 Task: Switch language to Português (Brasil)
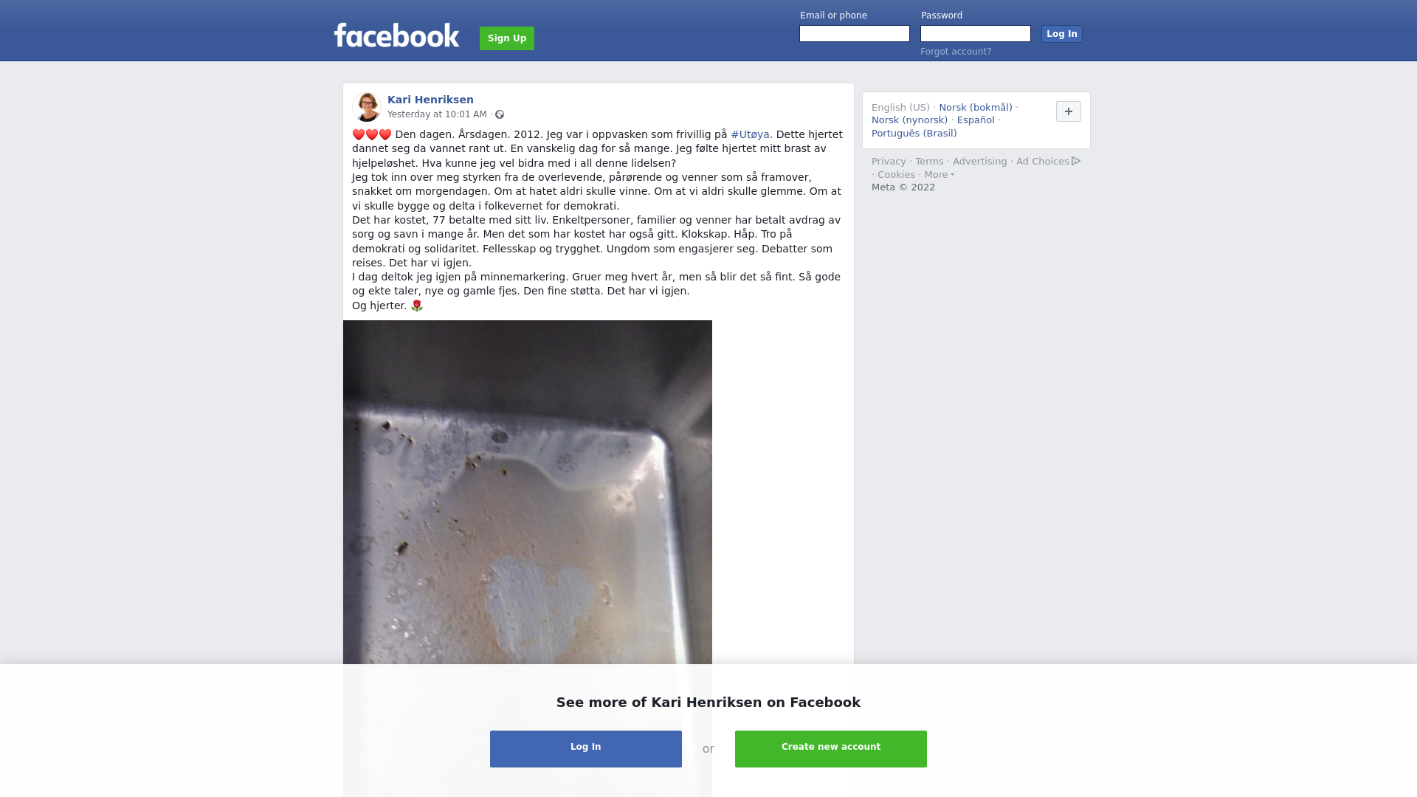click(x=914, y=134)
